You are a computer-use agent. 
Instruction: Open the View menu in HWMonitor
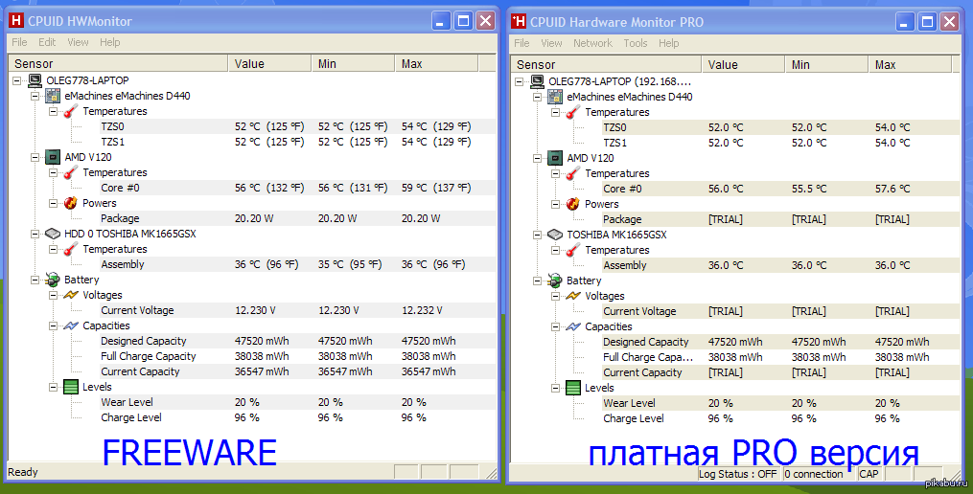[x=78, y=42]
